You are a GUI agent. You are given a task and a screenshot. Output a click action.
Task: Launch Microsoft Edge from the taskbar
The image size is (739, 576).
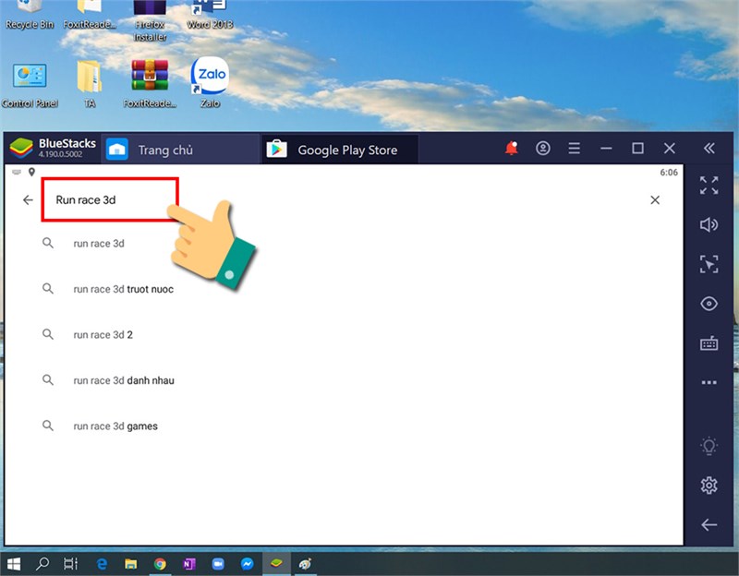(x=102, y=564)
